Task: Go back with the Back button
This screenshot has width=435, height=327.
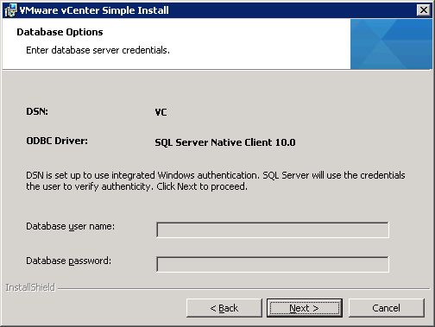Action: (x=224, y=308)
